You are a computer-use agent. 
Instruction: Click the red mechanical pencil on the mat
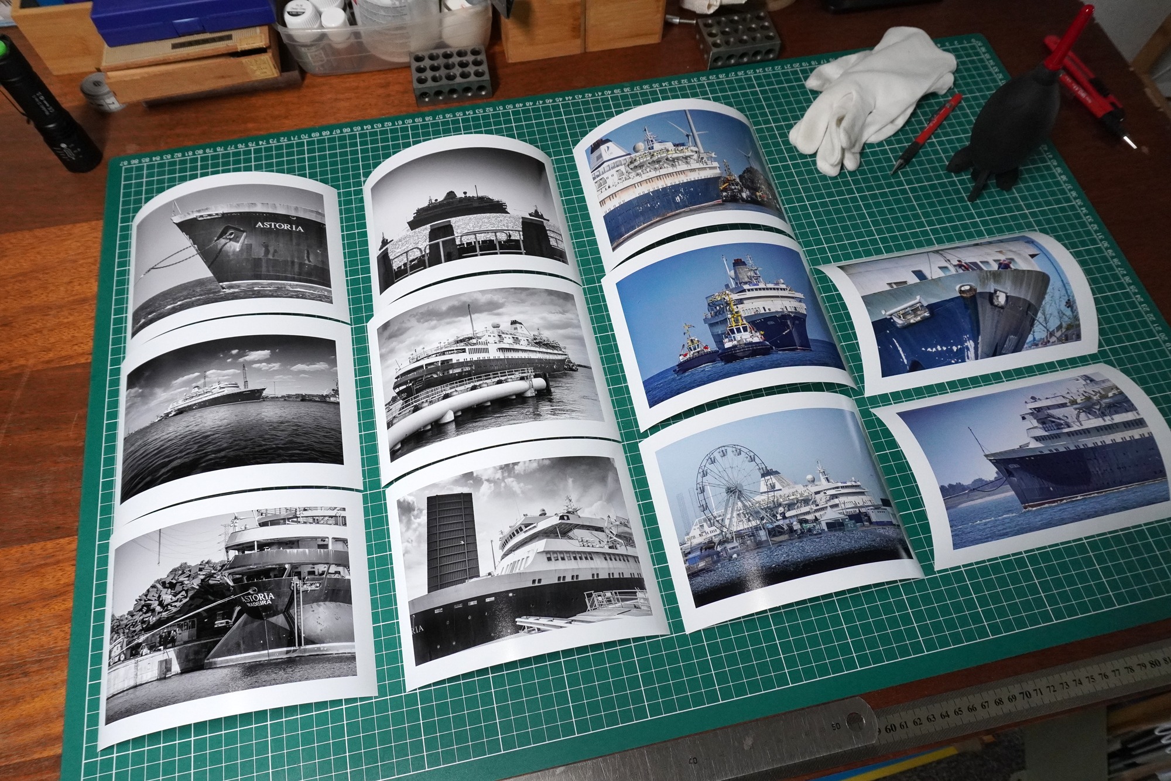[x=926, y=134]
